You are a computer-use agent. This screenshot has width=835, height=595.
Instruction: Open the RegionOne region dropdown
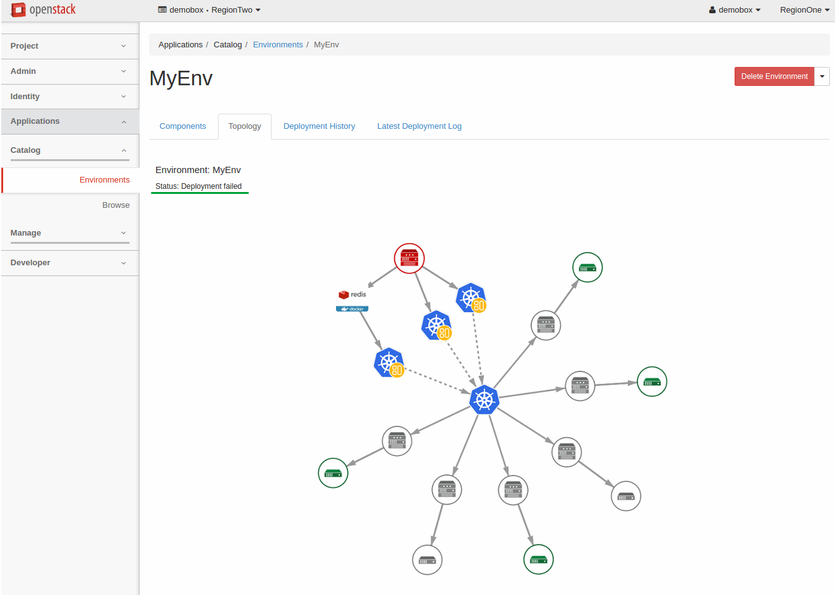coord(804,10)
